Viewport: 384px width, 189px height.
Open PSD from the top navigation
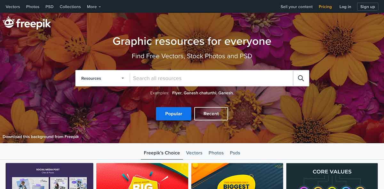tap(50, 7)
